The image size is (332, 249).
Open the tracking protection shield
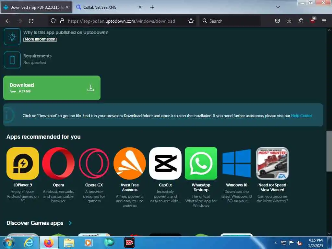(53, 21)
